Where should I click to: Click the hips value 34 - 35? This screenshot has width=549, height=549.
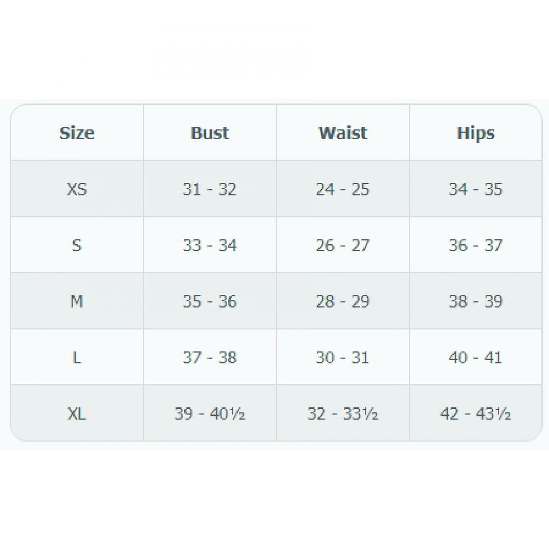pos(476,189)
